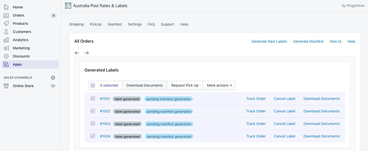368x151 pixels.
Task: Uncheck the checkbox for order #1002
Action: [93, 111]
